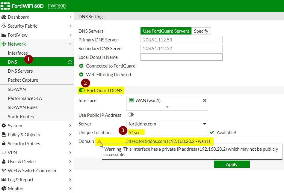Remove WAN (wan1) interface entry

click(205, 101)
